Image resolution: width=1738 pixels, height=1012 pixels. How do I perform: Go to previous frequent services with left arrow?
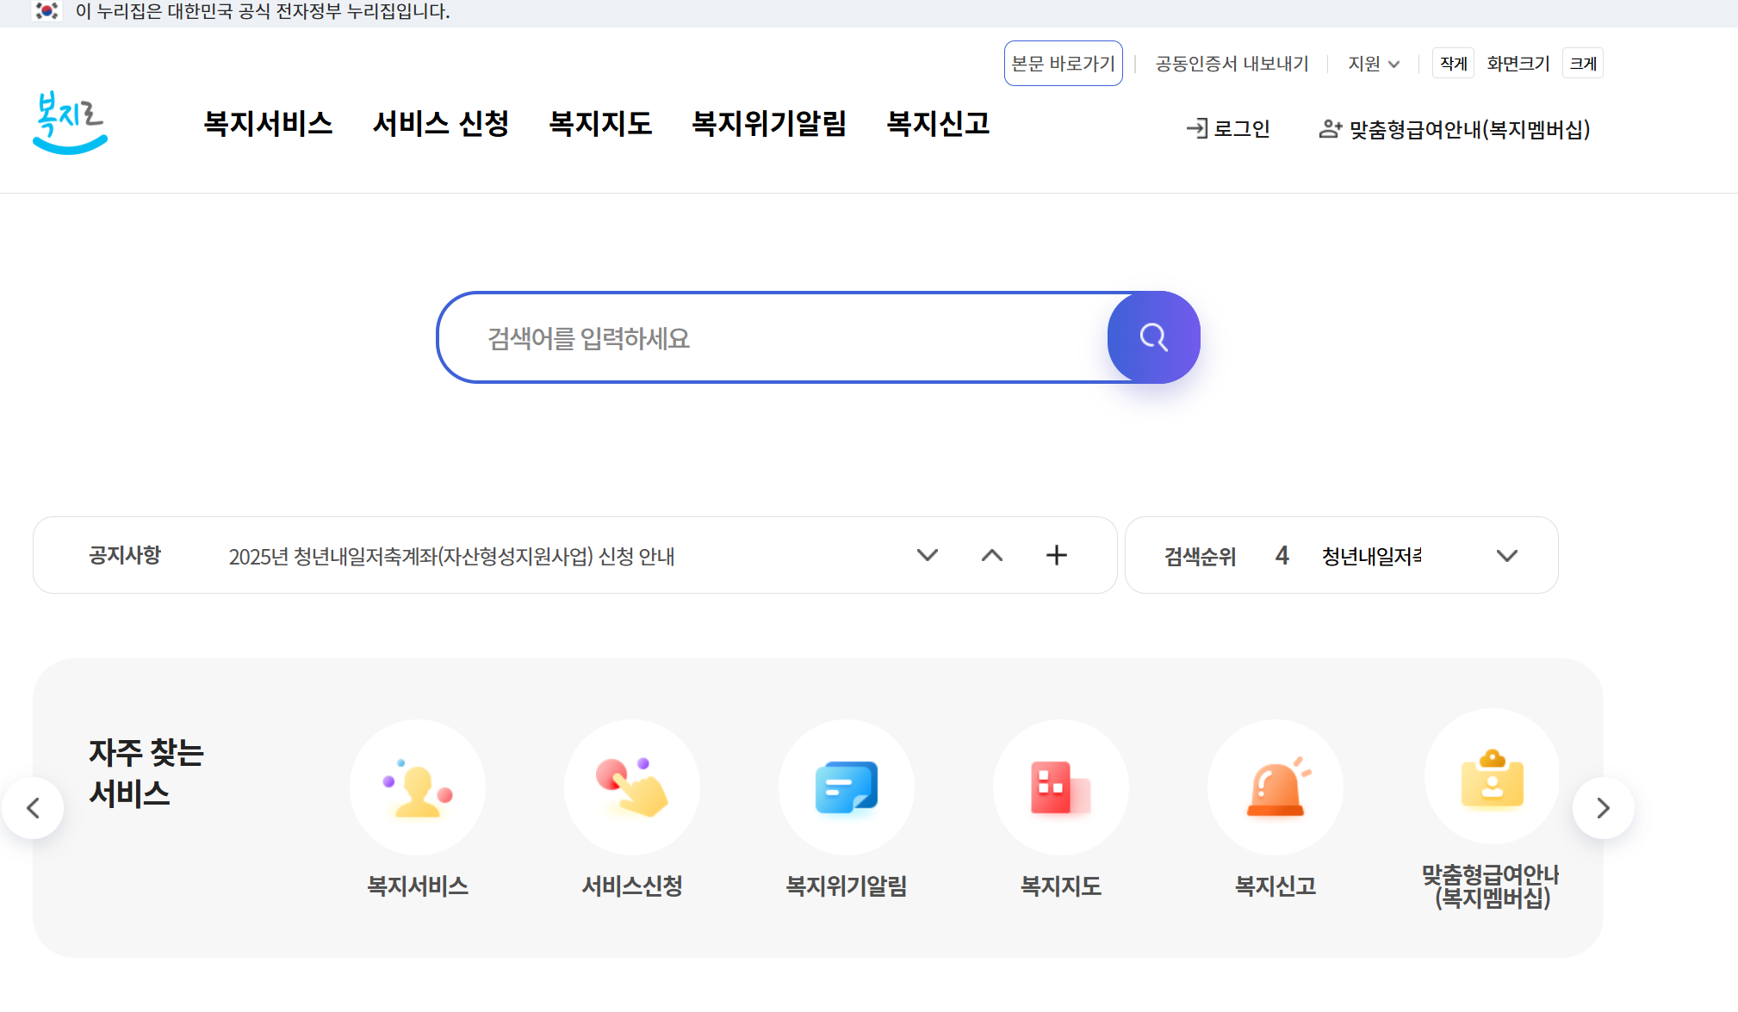(33, 808)
